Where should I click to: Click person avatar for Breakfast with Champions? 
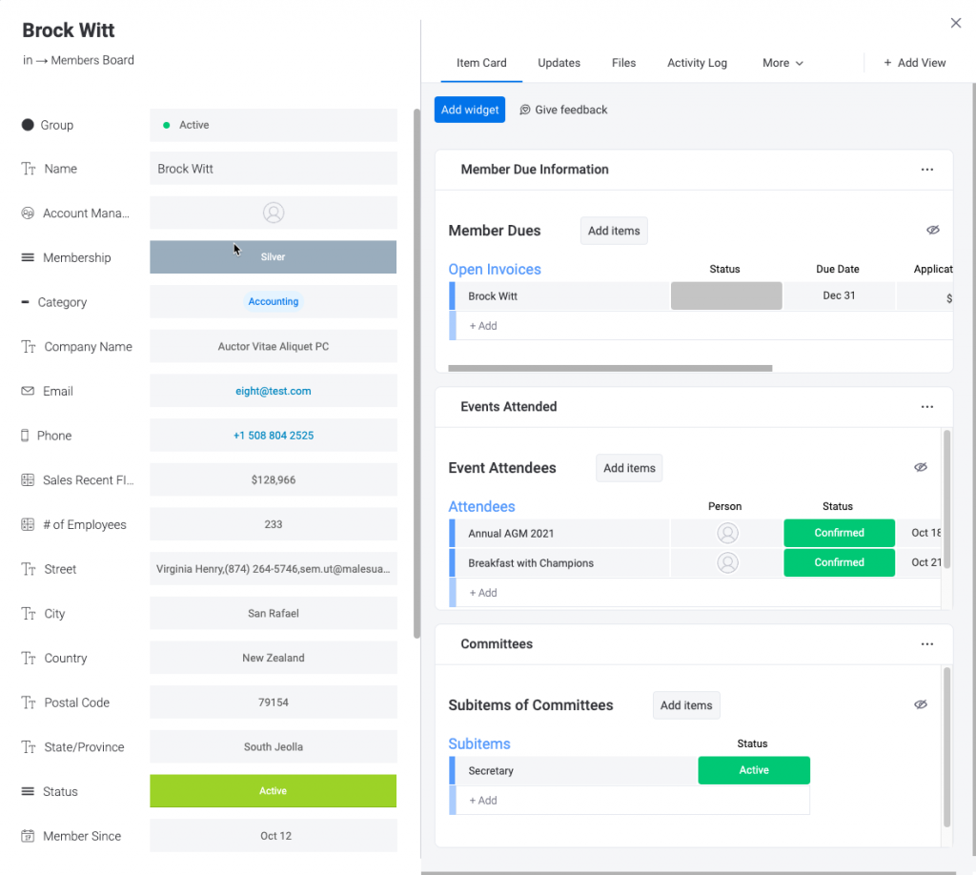727,563
